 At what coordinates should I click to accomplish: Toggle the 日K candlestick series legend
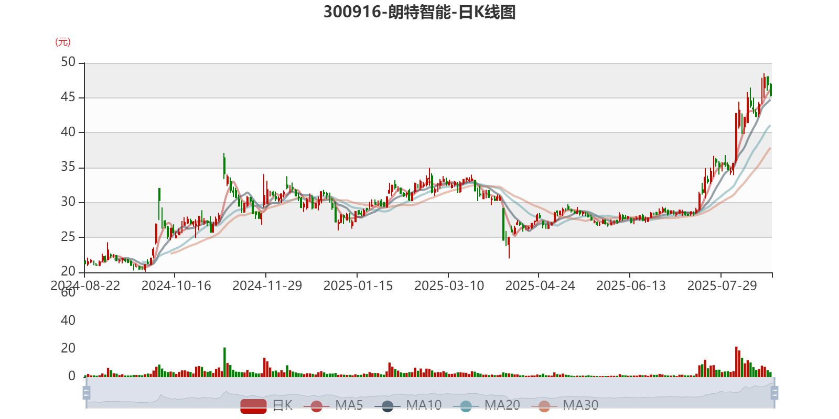coord(266,405)
